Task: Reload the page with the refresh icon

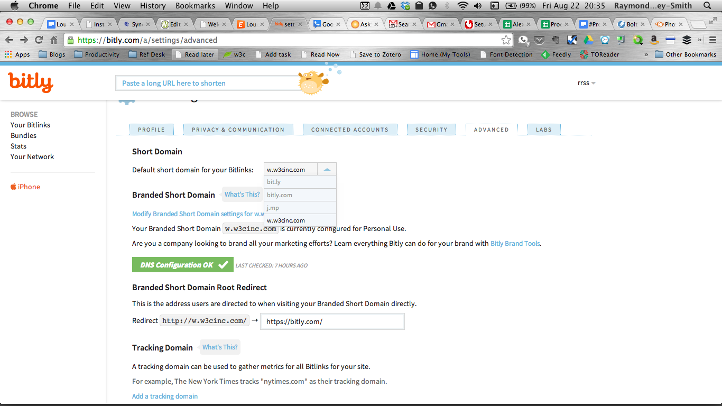Action: coord(39,40)
